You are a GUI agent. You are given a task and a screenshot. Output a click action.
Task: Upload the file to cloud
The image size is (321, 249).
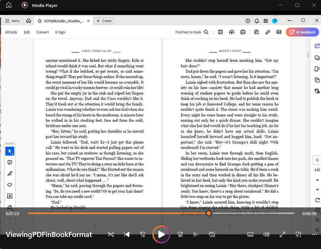(231, 32)
